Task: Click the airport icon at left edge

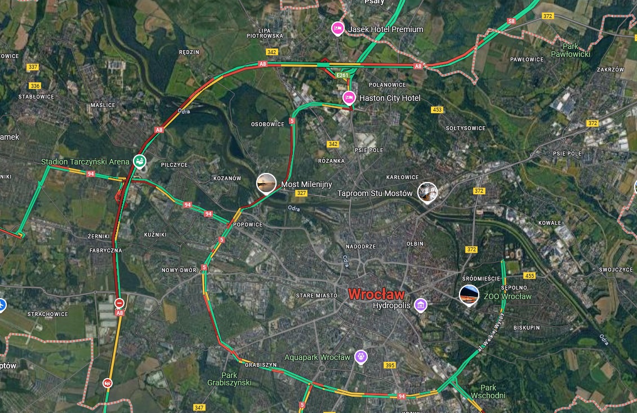Action: point(2,304)
